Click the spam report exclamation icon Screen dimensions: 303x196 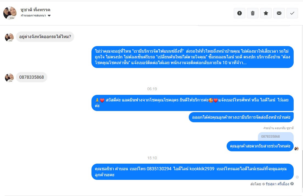click(x=240, y=13)
